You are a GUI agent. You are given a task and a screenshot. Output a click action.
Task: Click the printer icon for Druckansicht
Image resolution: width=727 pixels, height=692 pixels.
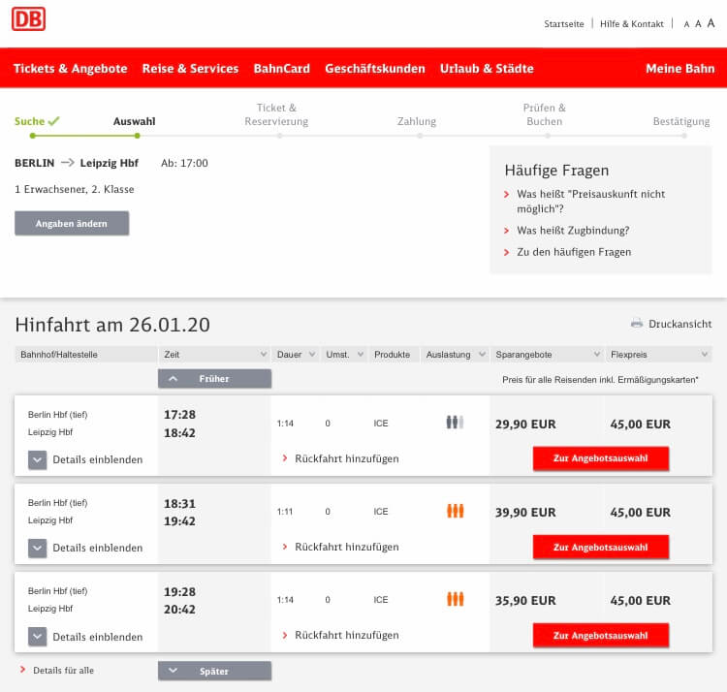pyautogui.click(x=637, y=324)
